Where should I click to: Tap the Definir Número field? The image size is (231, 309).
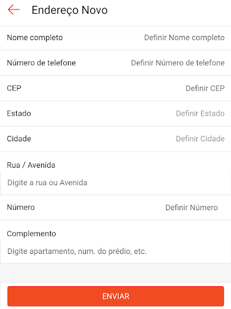pyautogui.click(x=192, y=207)
